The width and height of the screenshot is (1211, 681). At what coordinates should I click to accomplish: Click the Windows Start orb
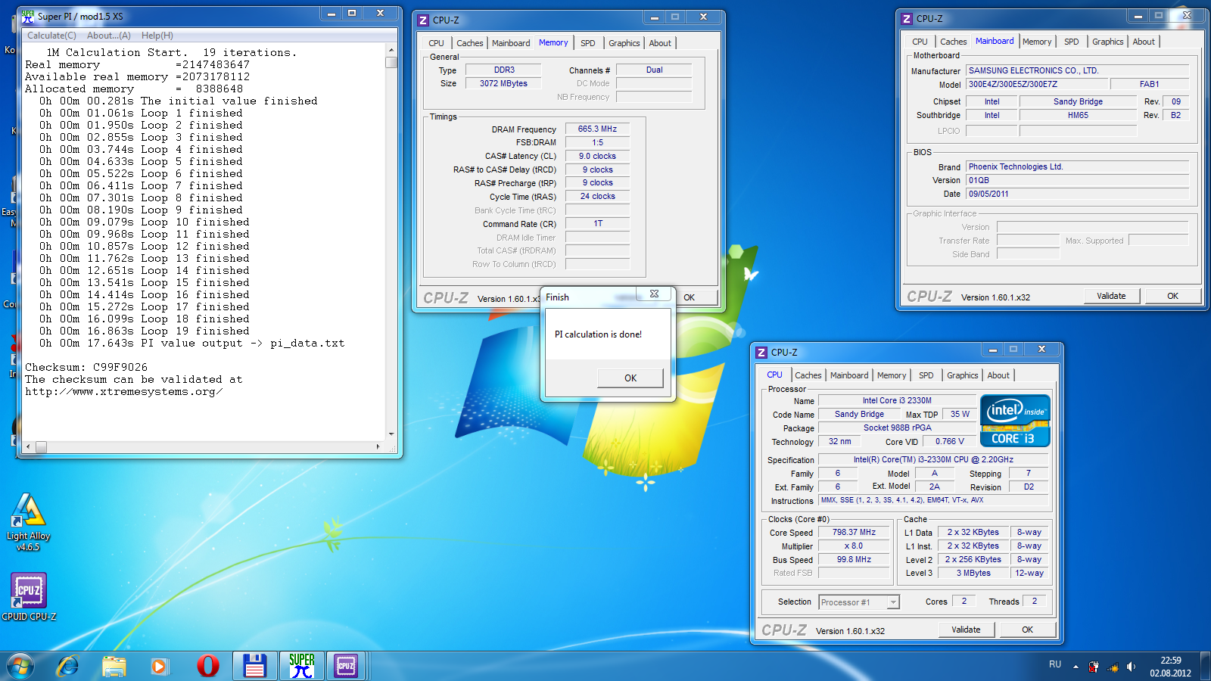click(20, 666)
